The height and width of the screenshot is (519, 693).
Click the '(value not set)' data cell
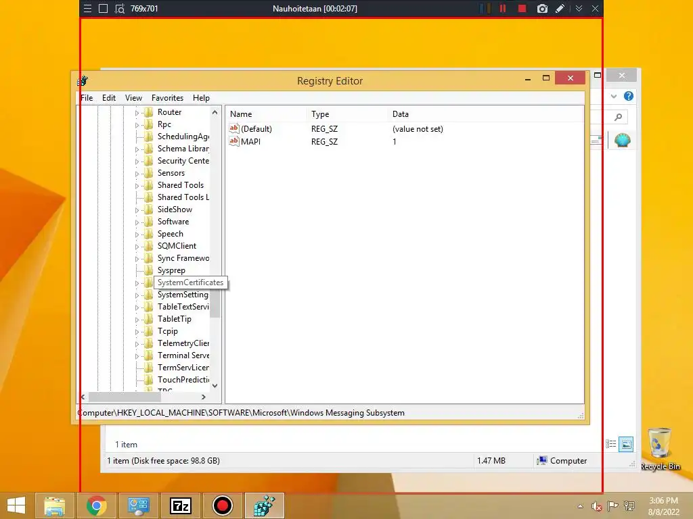(418, 129)
